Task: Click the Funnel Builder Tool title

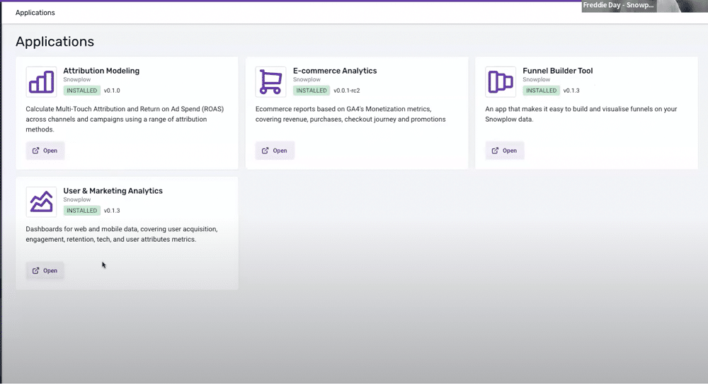Action: tap(558, 71)
